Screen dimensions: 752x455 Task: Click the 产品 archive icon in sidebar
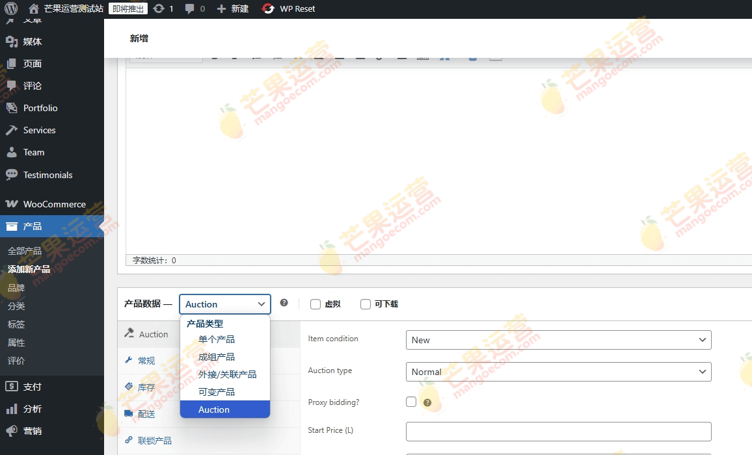pos(12,226)
